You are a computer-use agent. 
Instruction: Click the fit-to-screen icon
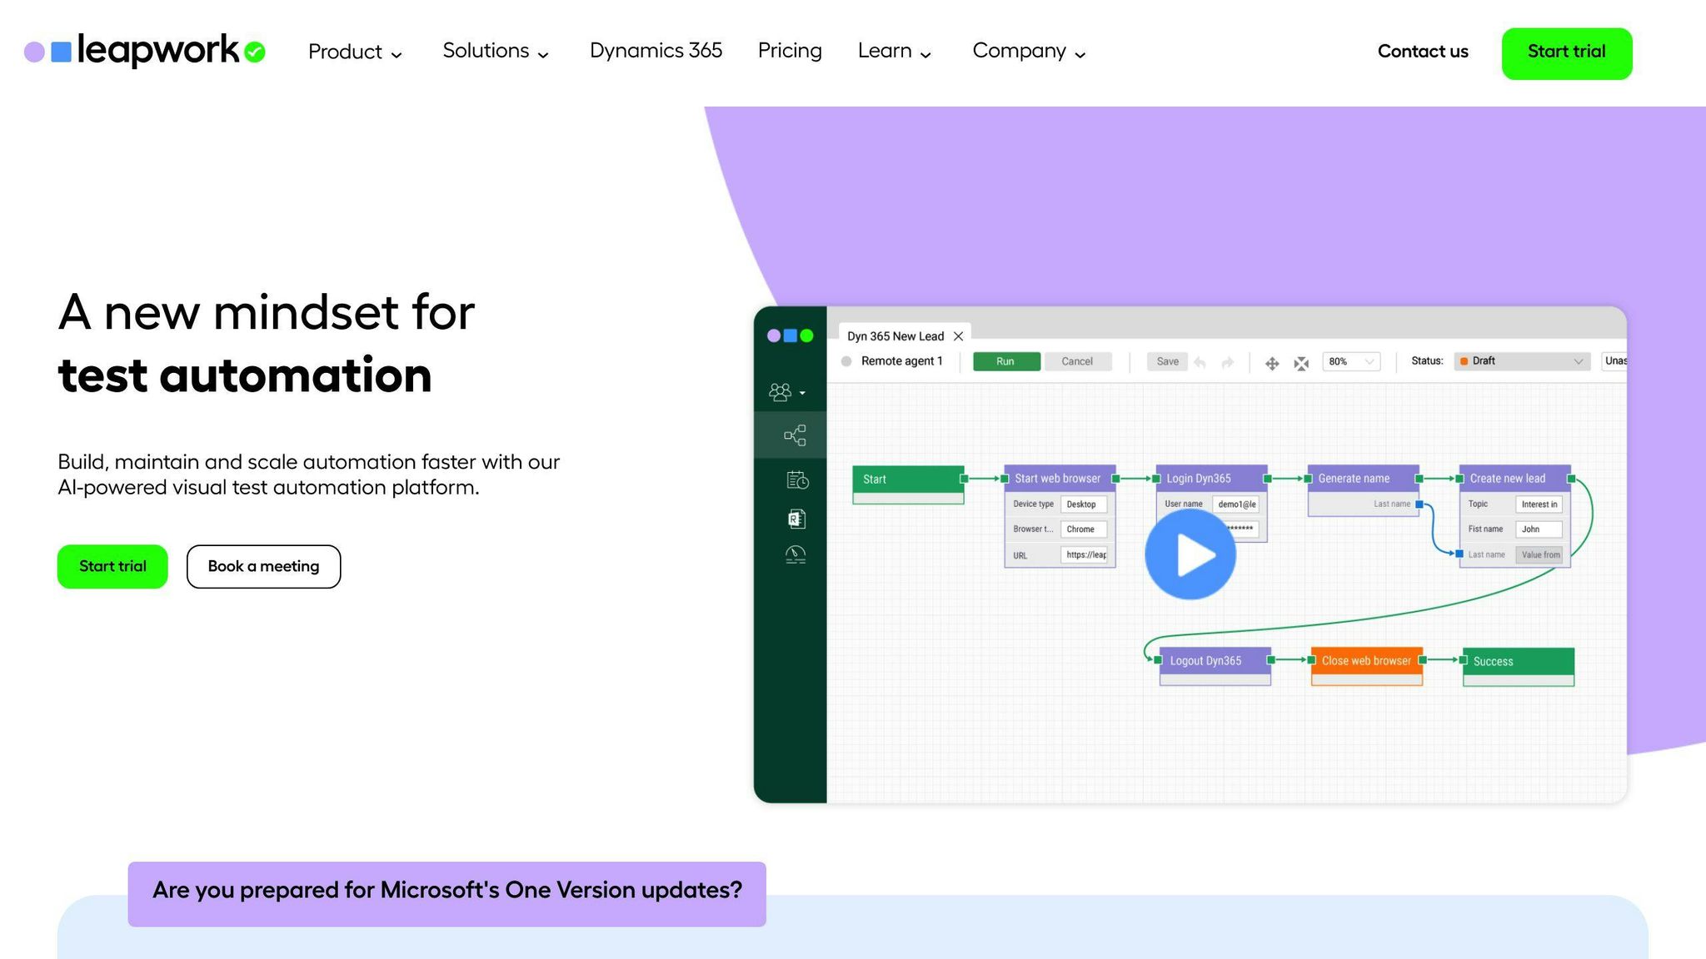point(1301,363)
